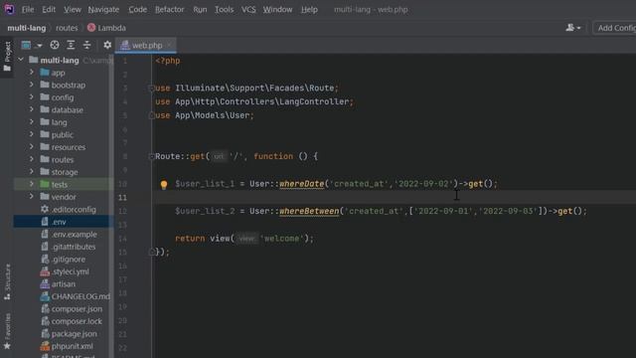The image size is (636, 358).
Task: Click the Add Configuration button
Action: point(615,28)
